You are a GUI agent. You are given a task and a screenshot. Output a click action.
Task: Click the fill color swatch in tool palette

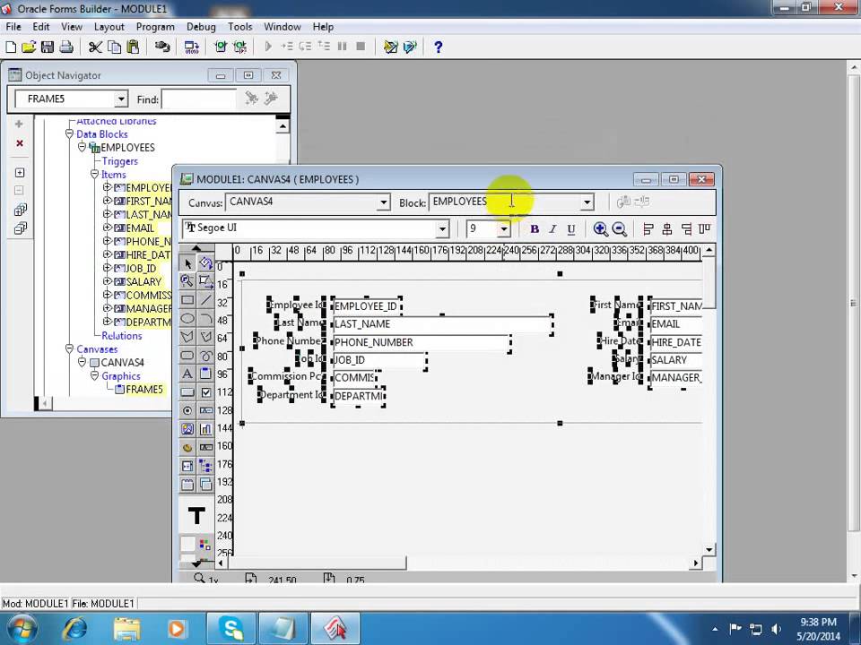click(187, 545)
